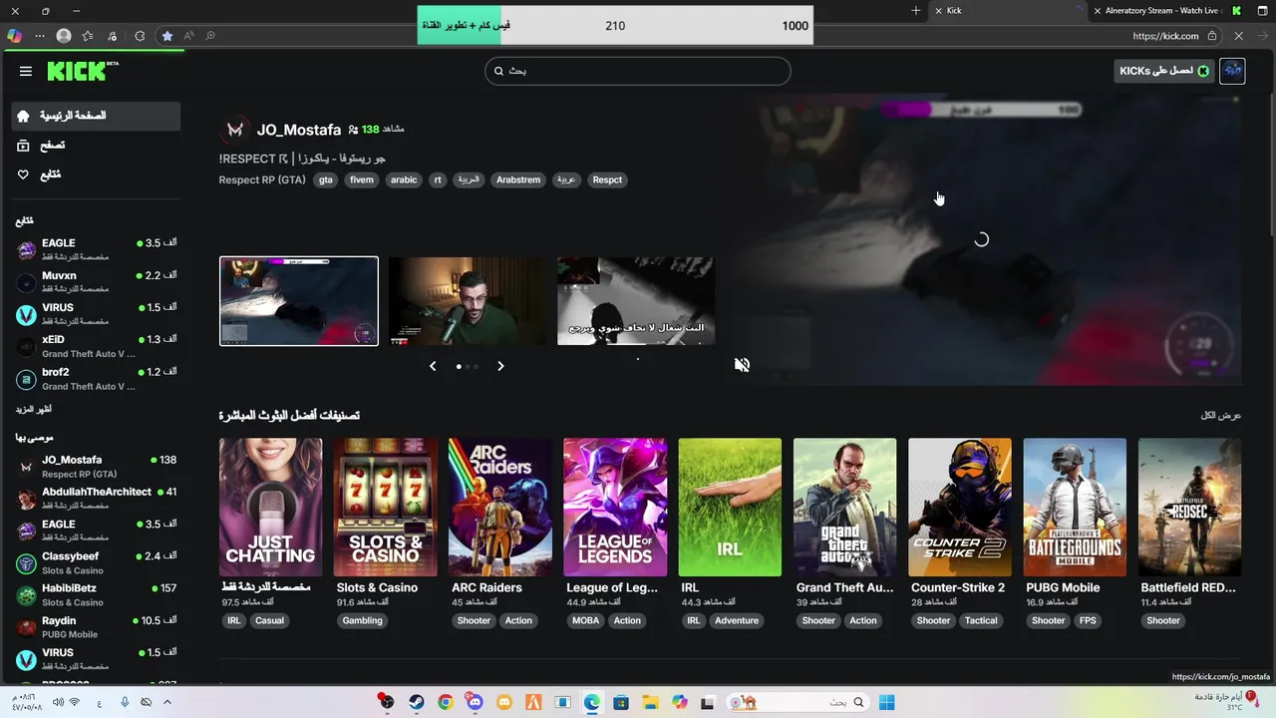This screenshot has width=1276, height=718.
Task: Open Muvxn channel in sidebar
Action: tap(97, 281)
